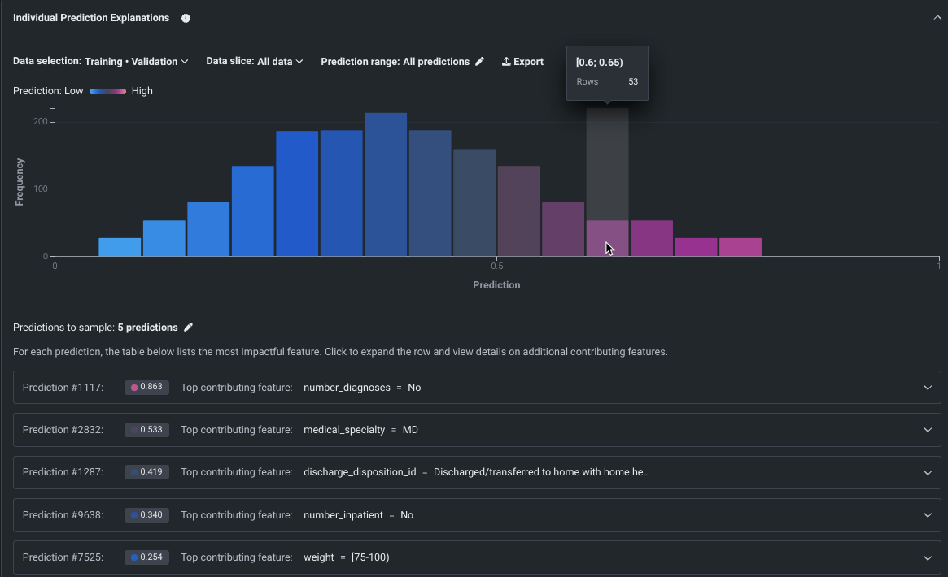Screen dimensions: 948x577
Task: Expand Prediction #2832 row chevron
Action: tap(928, 430)
